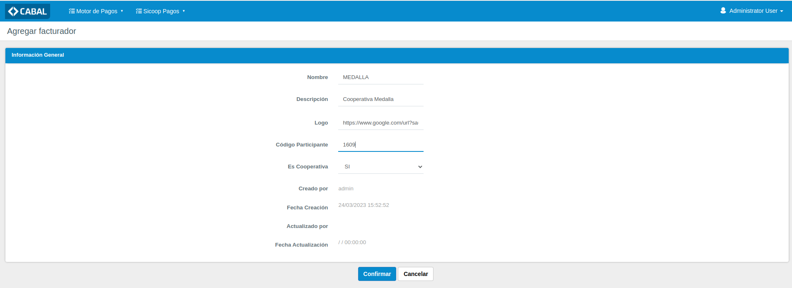Click the Información General panel header
Viewport: 792px width, 288px height.
(397, 55)
